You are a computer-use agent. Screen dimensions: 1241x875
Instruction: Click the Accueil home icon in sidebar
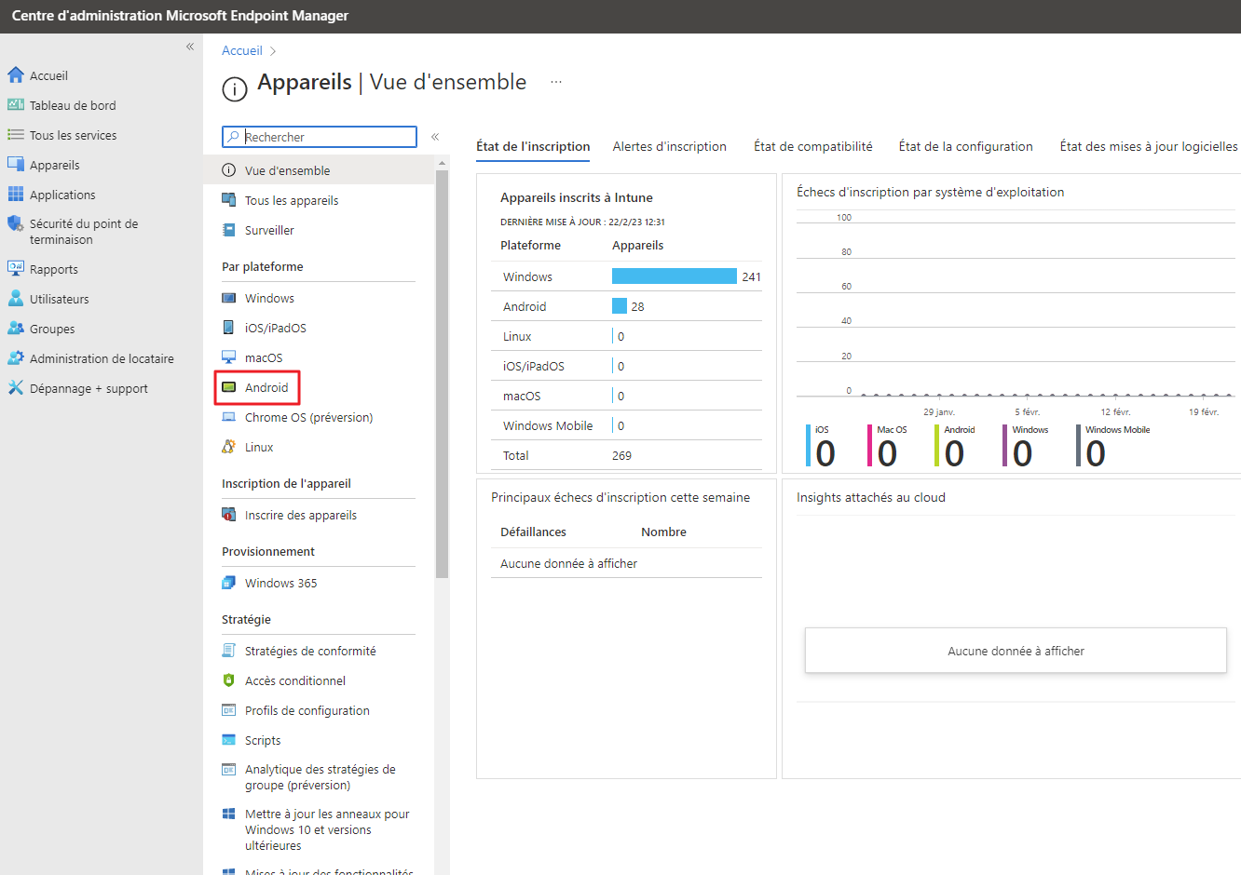pos(15,75)
